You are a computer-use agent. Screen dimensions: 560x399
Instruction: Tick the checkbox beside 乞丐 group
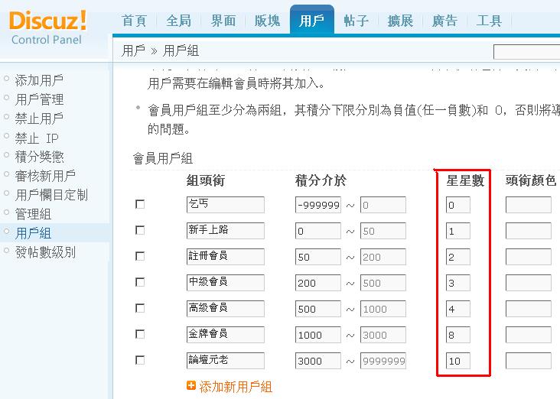[140, 204]
